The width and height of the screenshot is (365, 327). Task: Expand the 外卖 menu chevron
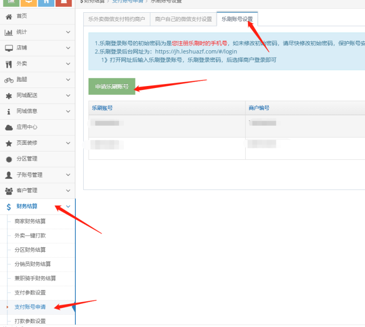tap(68, 64)
